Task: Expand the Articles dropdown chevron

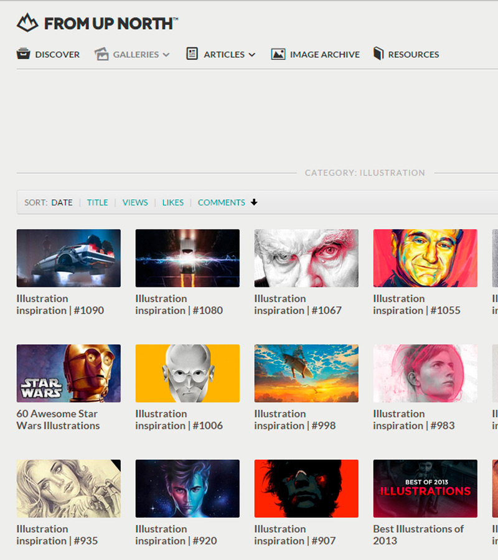Action: (x=251, y=55)
